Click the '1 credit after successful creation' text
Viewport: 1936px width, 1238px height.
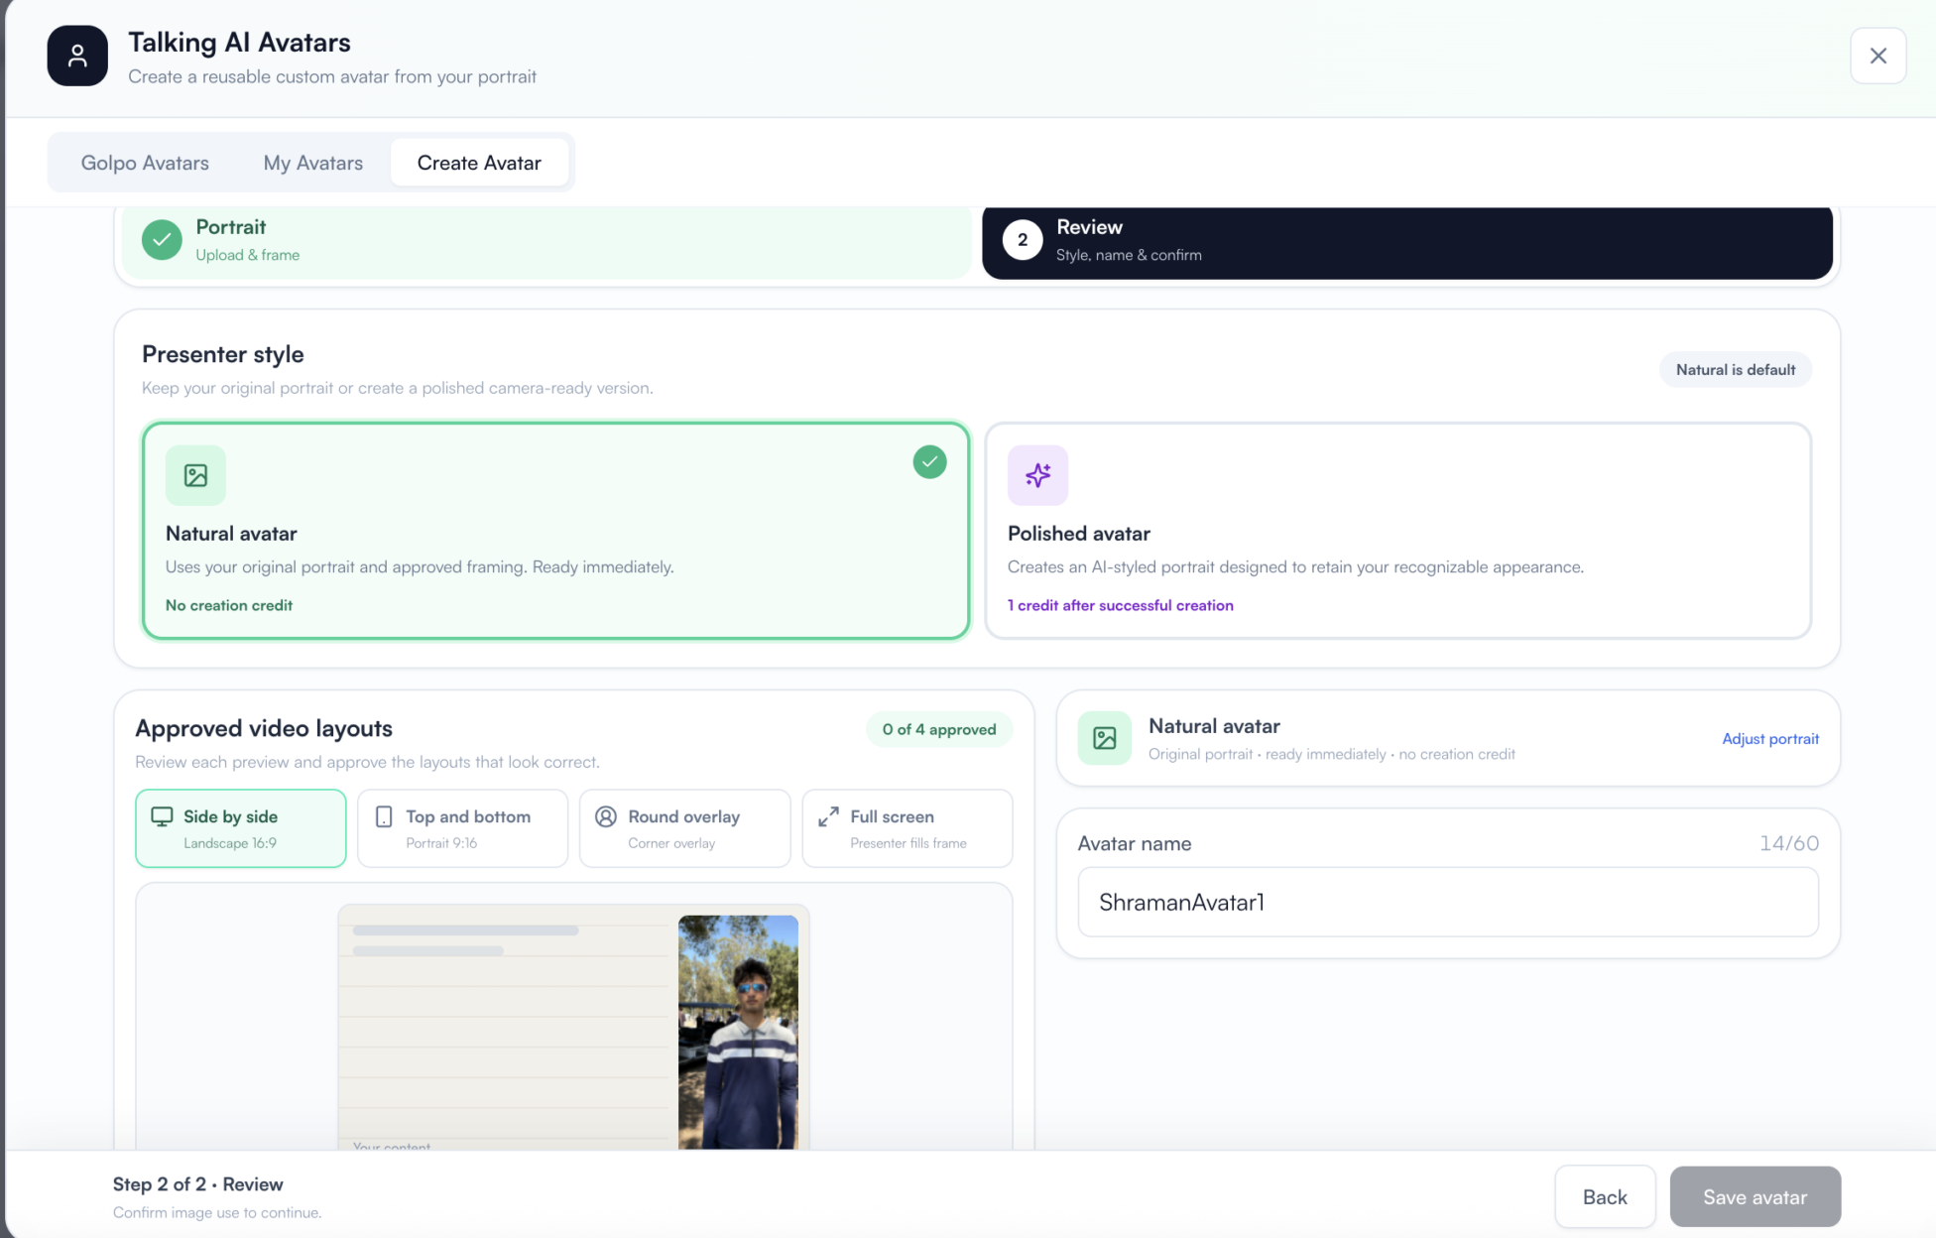click(x=1121, y=605)
